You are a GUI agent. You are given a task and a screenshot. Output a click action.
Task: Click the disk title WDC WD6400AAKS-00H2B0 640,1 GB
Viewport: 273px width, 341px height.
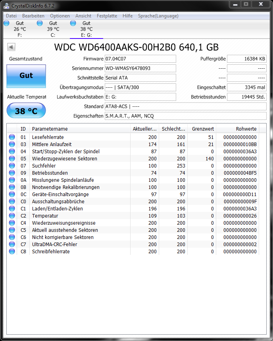[136, 47]
